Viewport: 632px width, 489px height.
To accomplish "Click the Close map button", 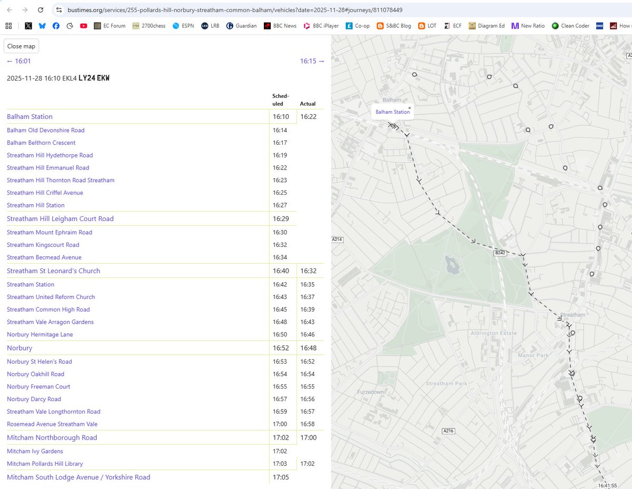I will 21,46.
